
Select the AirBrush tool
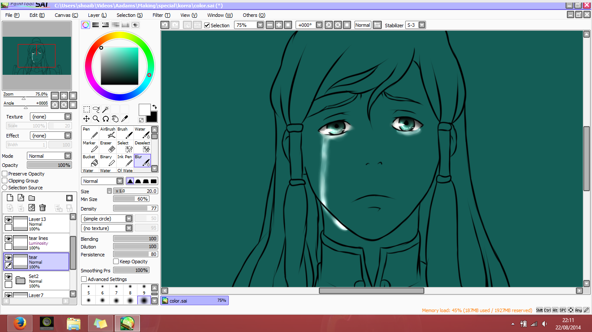(107, 133)
